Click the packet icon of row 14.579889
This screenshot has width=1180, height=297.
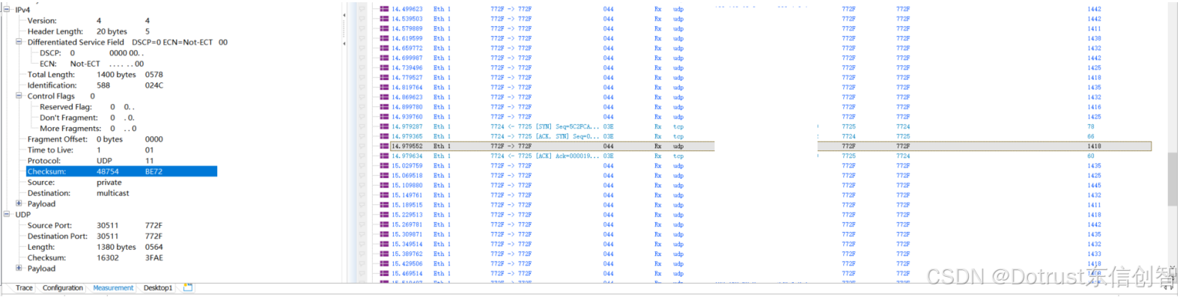pos(384,28)
